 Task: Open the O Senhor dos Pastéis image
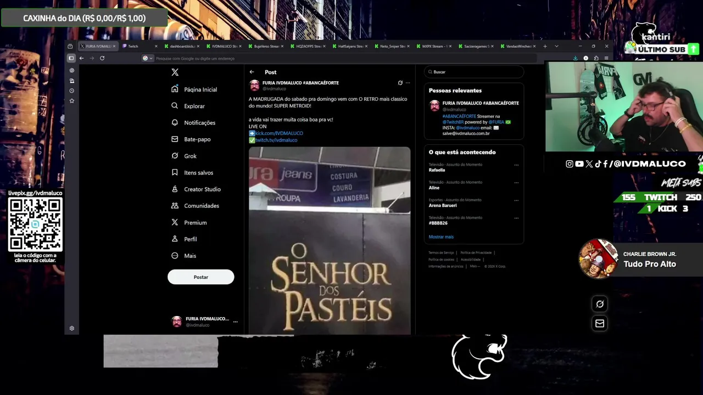click(330, 240)
